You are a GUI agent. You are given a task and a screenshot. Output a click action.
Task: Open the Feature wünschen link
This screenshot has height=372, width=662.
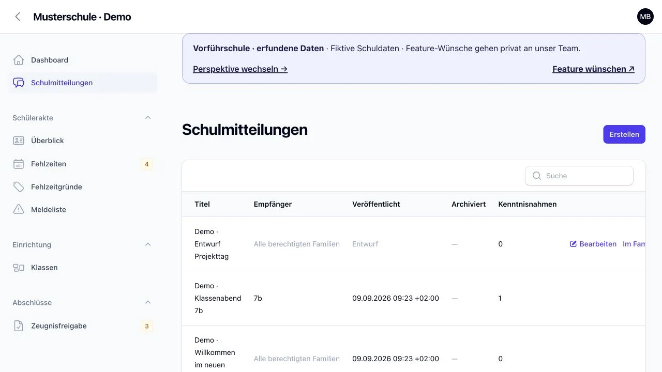click(593, 69)
